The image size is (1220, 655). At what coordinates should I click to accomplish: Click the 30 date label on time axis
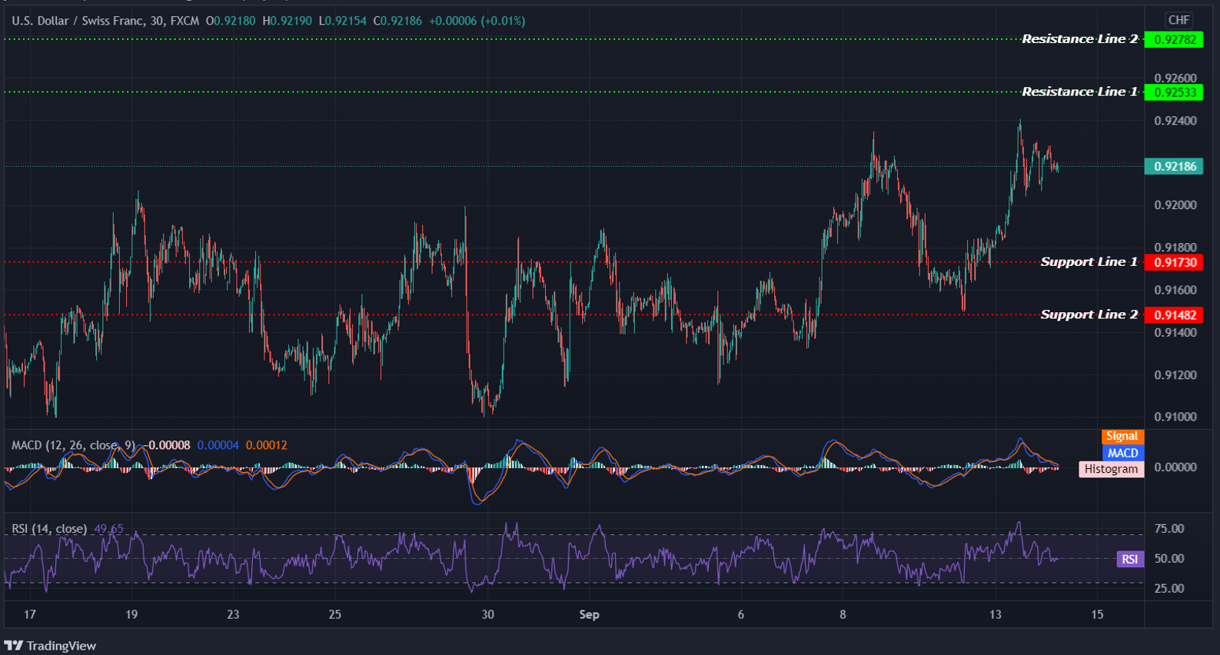point(487,614)
